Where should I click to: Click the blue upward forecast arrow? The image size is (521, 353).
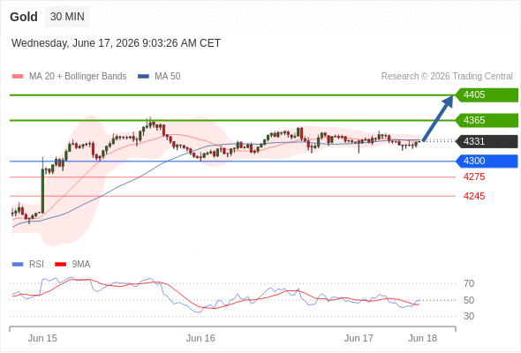click(x=438, y=118)
